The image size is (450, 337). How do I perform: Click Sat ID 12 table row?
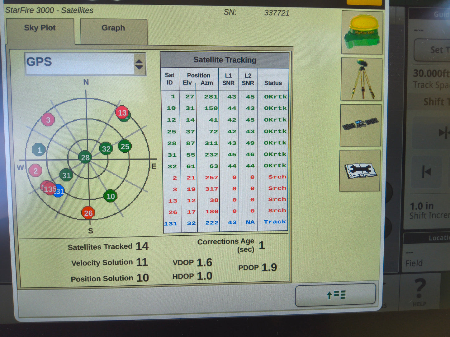coord(225,120)
